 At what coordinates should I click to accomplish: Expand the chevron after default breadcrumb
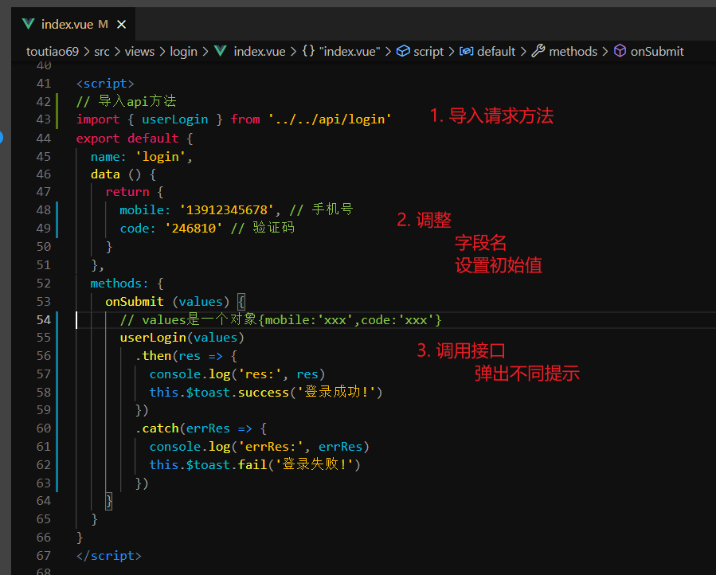523,52
